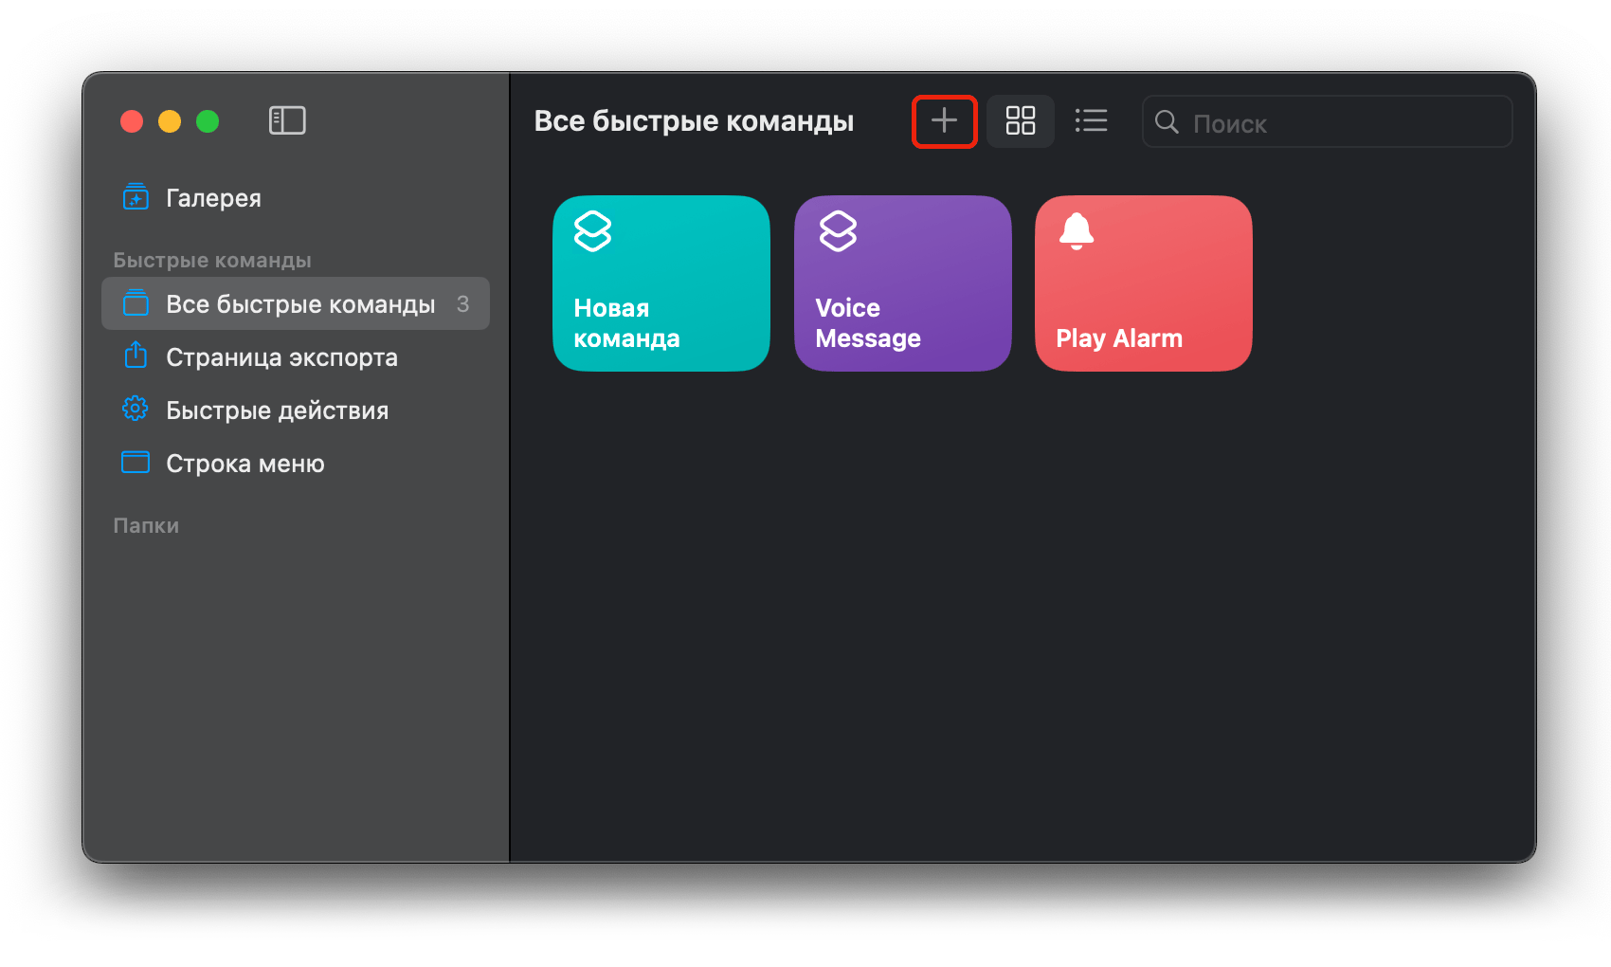This screenshot has width=1611, height=967.
Task: Click the Поиск search field
Action: coord(1327,122)
